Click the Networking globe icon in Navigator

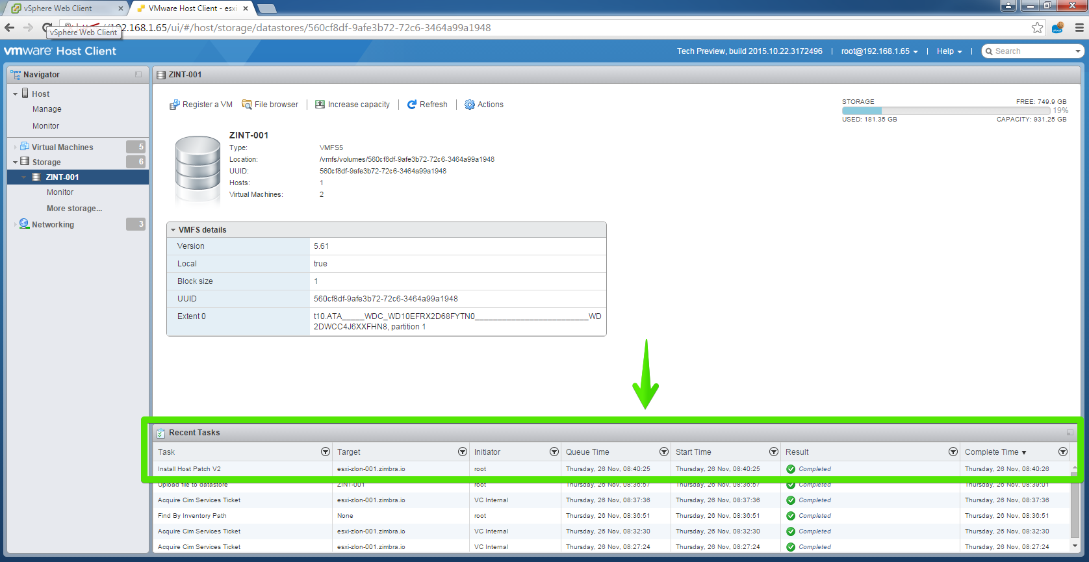(x=25, y=224)
